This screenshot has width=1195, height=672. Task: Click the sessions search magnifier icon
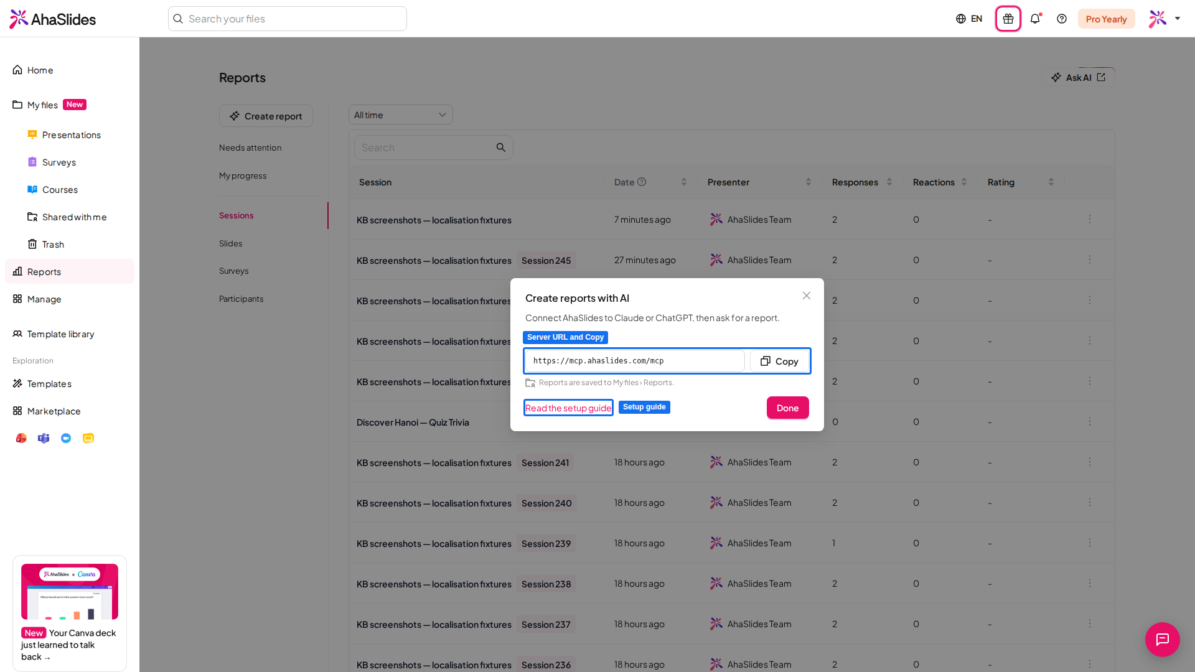501,147
